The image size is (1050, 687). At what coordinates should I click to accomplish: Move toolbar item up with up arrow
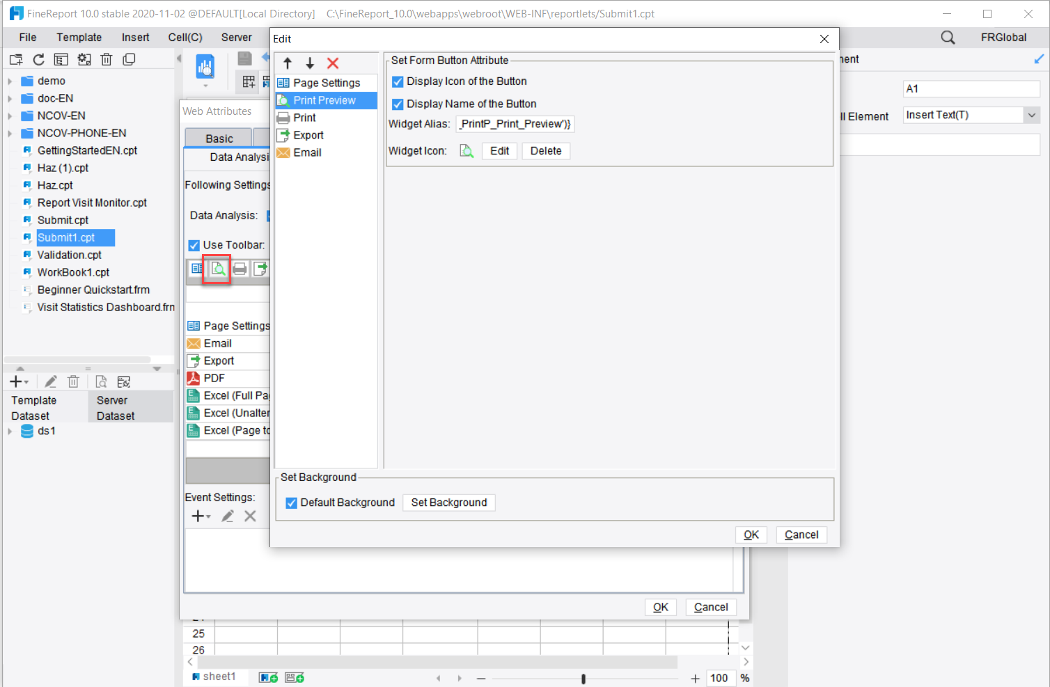click(288, 63)
